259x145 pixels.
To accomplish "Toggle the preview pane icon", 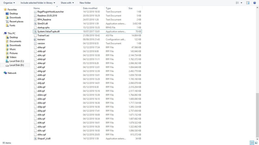I will point(248,3).
